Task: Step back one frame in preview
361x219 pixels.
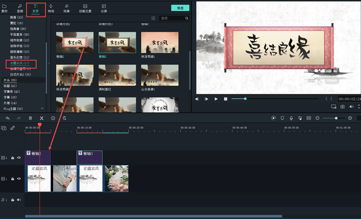Action: tap(197, 99)
